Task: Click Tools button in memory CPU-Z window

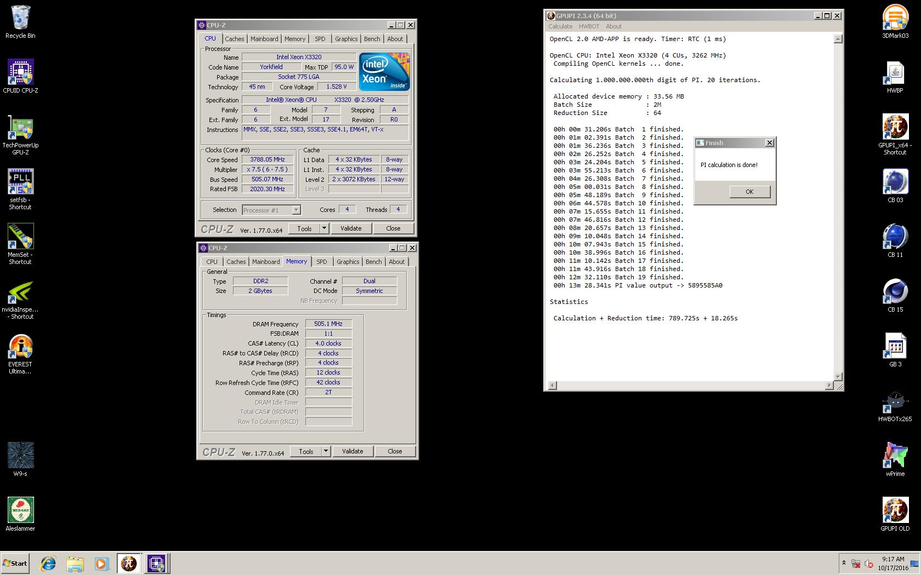Action: click(x=306, y=451)
